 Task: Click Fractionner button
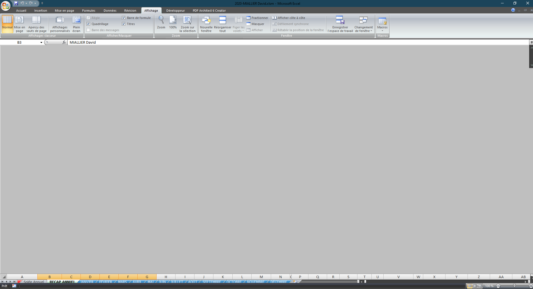[257, 18]
